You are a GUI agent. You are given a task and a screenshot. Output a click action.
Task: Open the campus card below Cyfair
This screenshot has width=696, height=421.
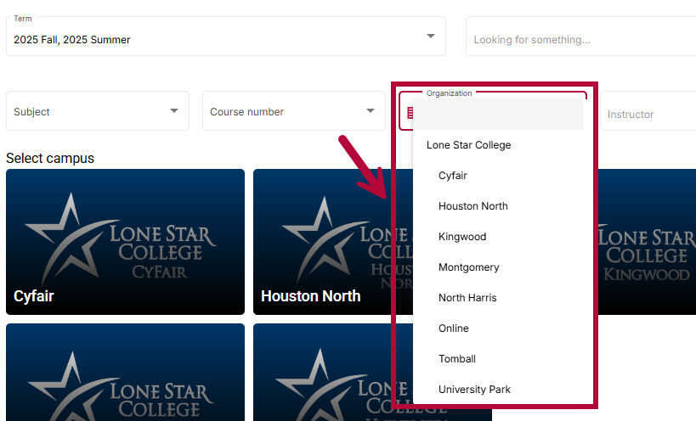coord(125,373)
